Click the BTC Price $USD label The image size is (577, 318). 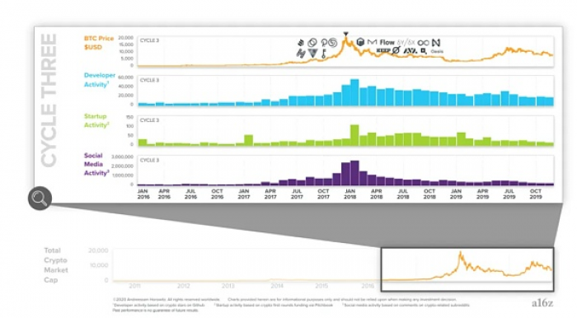pyautogui.click(x=99, y=43)
